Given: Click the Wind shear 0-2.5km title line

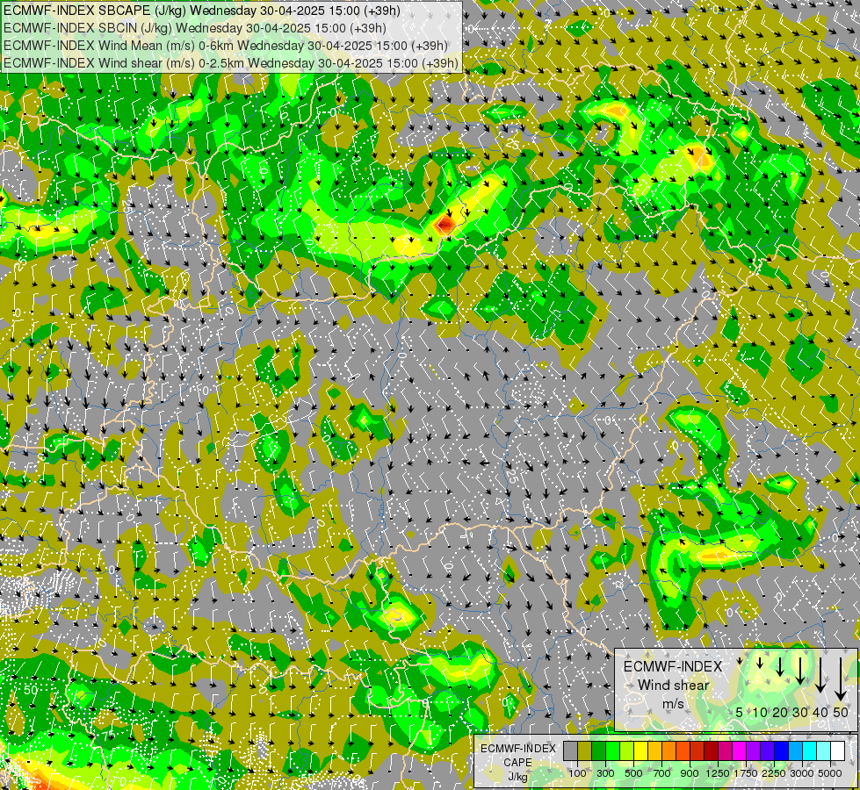Looking at the screenshot, I should coord(231,63).
